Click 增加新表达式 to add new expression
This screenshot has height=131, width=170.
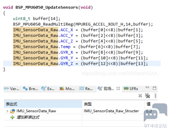[x=28, y=117]
